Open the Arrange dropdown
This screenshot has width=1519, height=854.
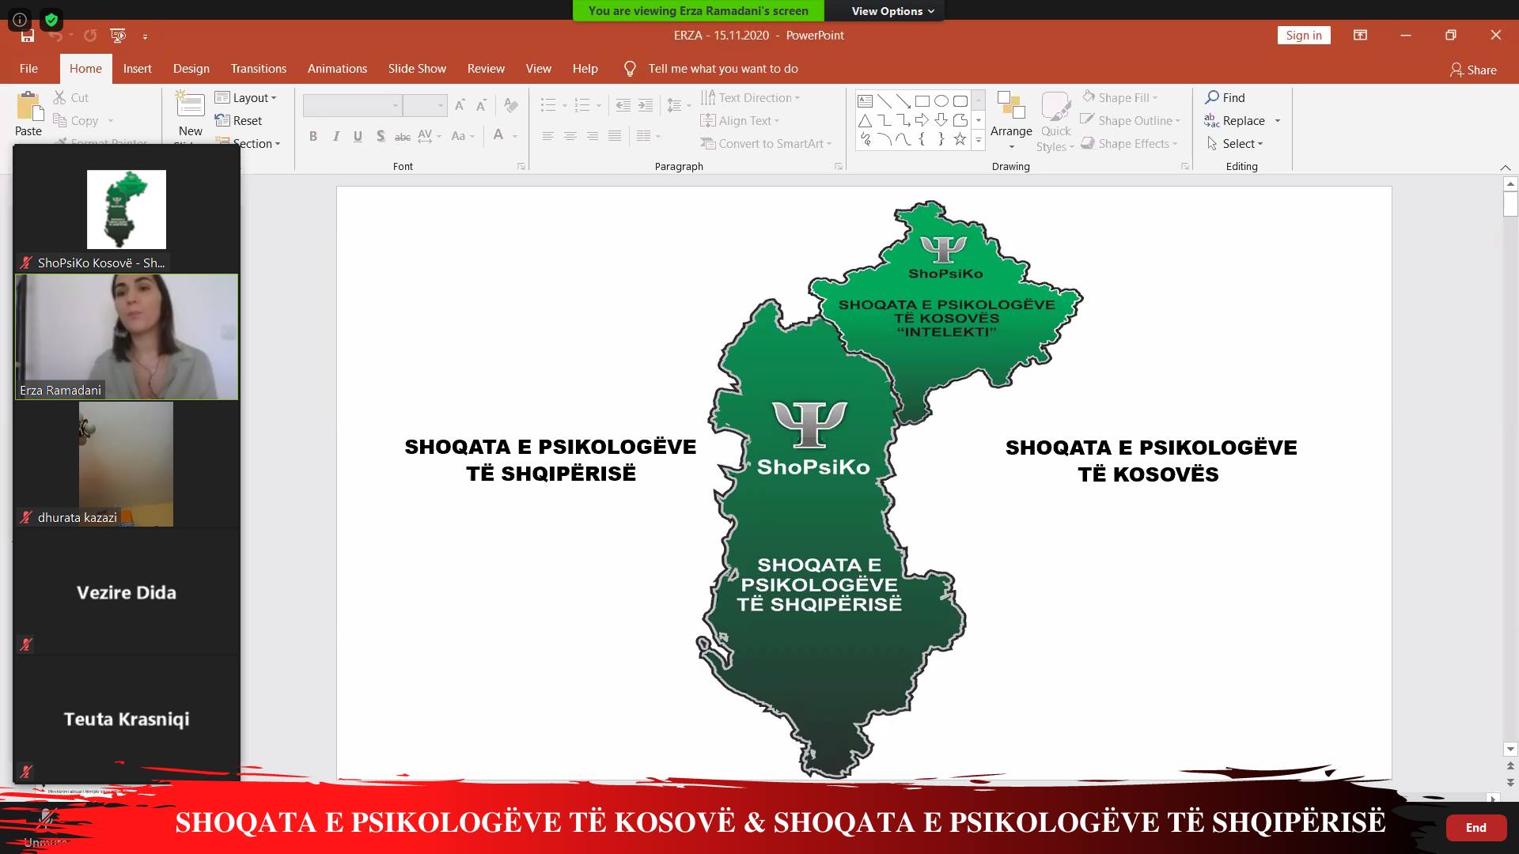tap(1011, 121)
